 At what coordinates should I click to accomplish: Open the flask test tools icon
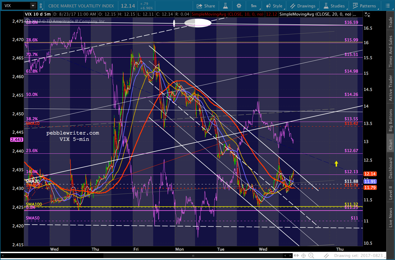tap(225, 6)
